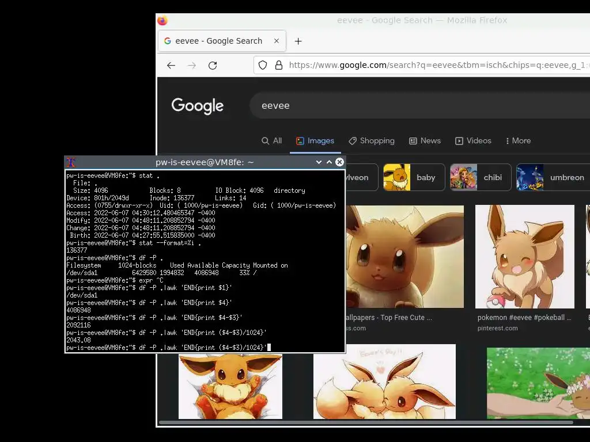Open the Eevee on green grass image
Image resolution: width=590 pixels, height=442 pixels.
pos(539,383)
